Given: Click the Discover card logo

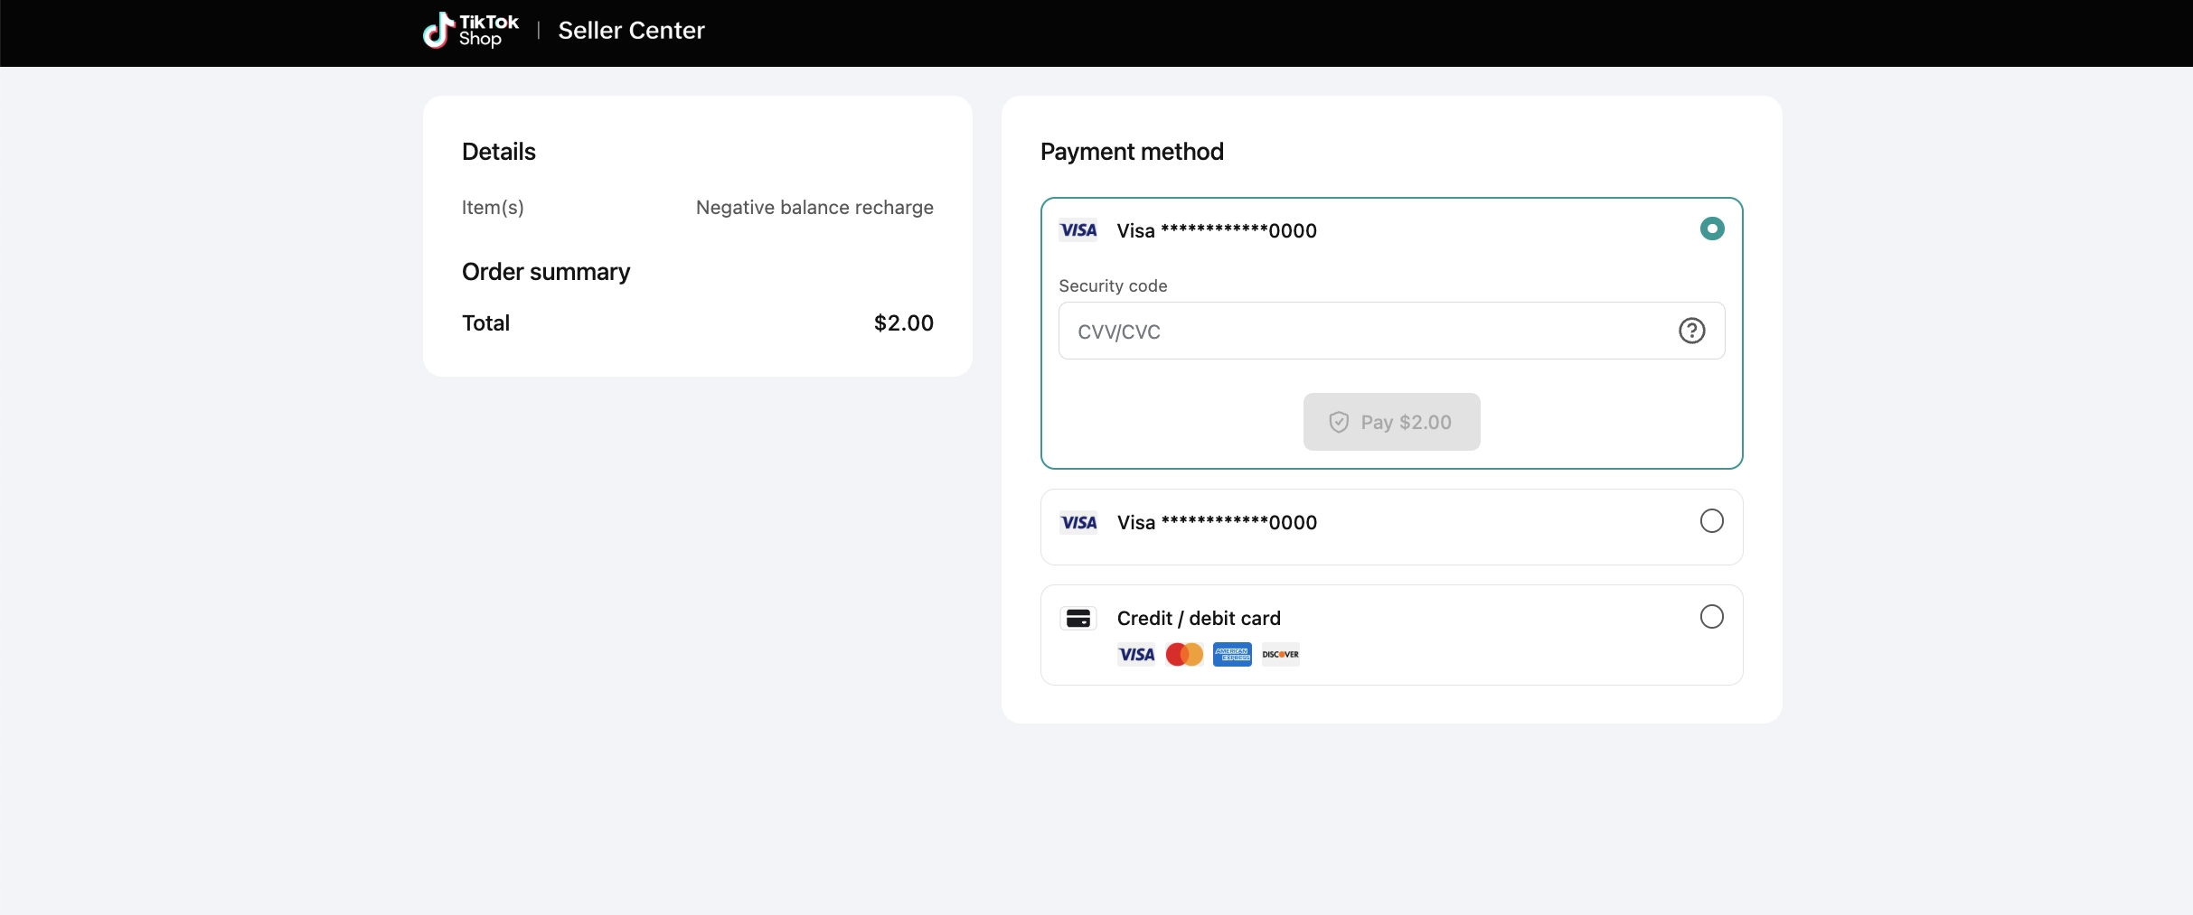Looking at the screenshot, I should (1280, 655).
